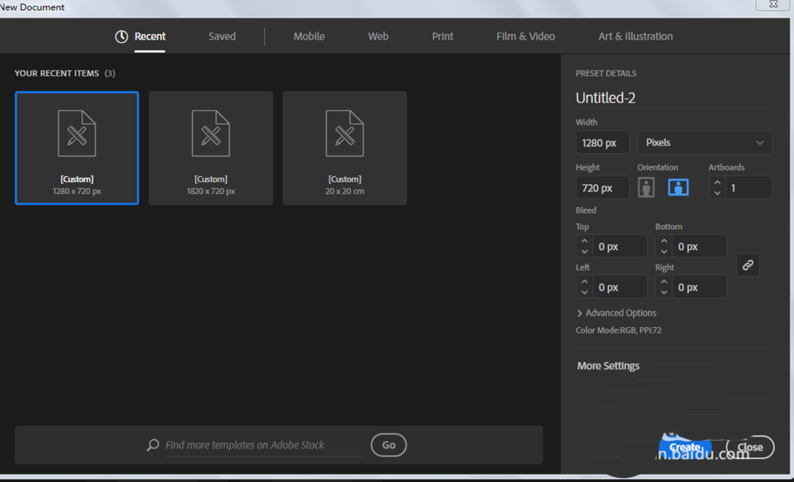Open the Art & Illustration tab

pyautogui.click(x=635, y=37)
